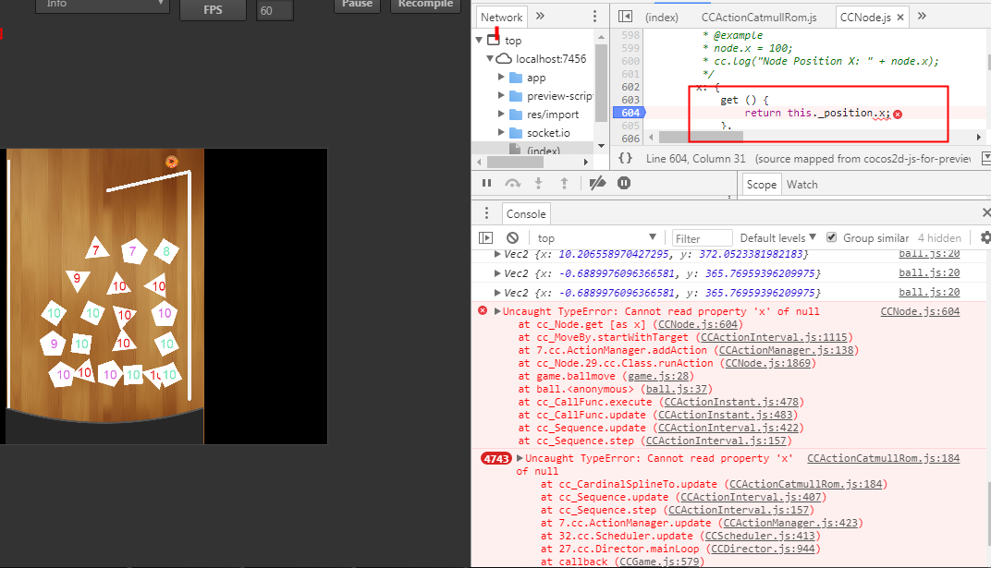Hide the file navigator pane
Image resolution: width=991 pixels, height=568 pixels.
click(625, 17)
